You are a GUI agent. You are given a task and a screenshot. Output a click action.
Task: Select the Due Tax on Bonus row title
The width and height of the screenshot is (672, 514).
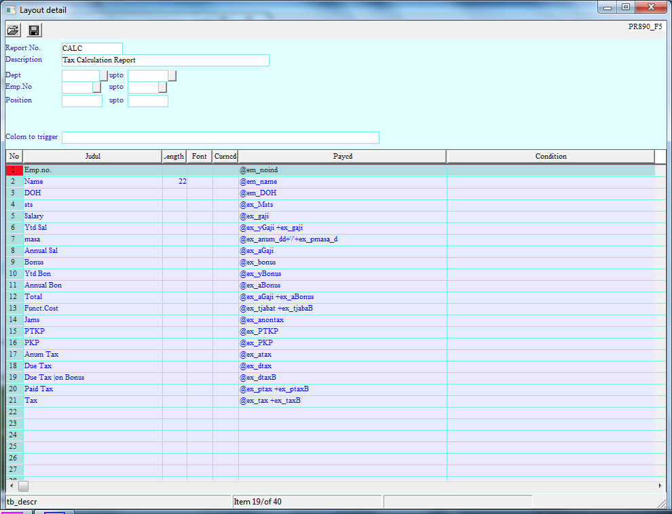(x=54, y=378)
